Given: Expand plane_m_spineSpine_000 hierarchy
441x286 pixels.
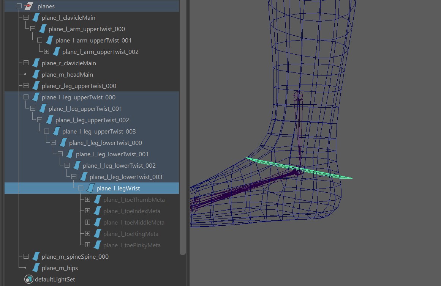Looking at the screenshot, I should coord(26,256).
